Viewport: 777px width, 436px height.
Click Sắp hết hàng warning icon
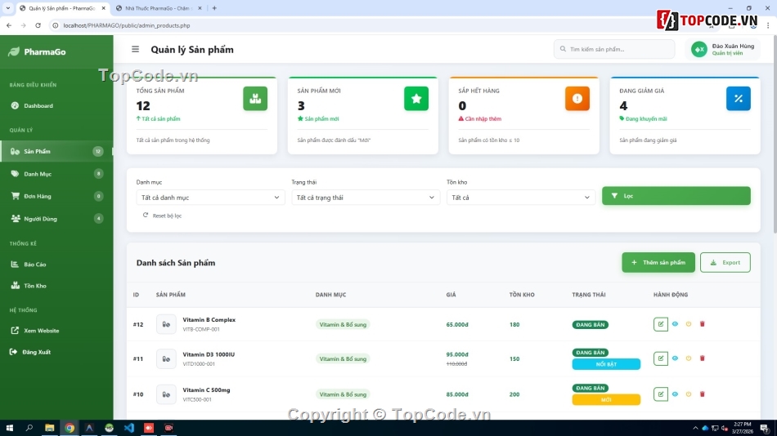(577, 99)
